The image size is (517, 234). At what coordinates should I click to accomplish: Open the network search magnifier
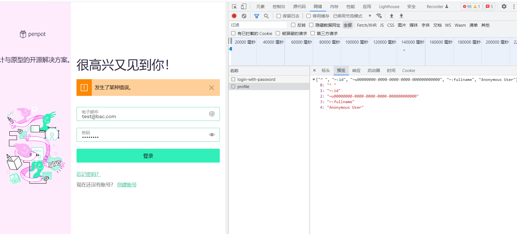point(266,16)
